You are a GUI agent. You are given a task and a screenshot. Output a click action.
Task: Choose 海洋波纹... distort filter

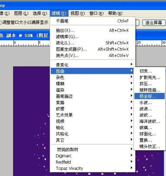tap(149, 121)
